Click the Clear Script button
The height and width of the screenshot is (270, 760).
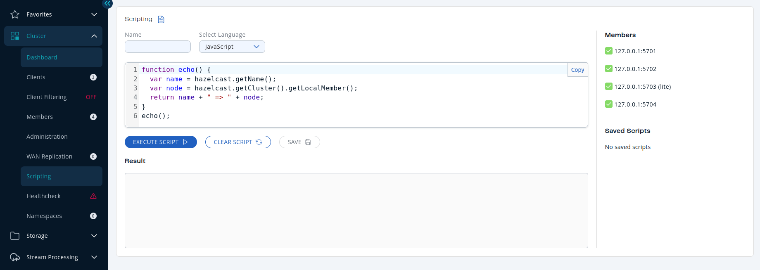pyautogui.click(x=238, y=142)
